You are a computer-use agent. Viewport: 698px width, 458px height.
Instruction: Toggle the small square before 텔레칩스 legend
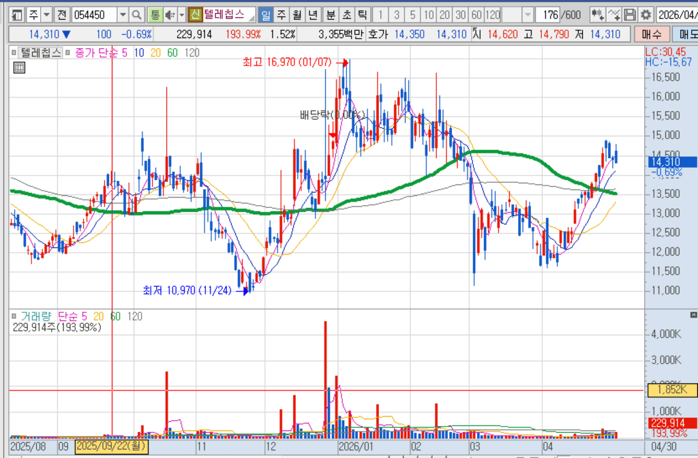click(x=14, y=53)
